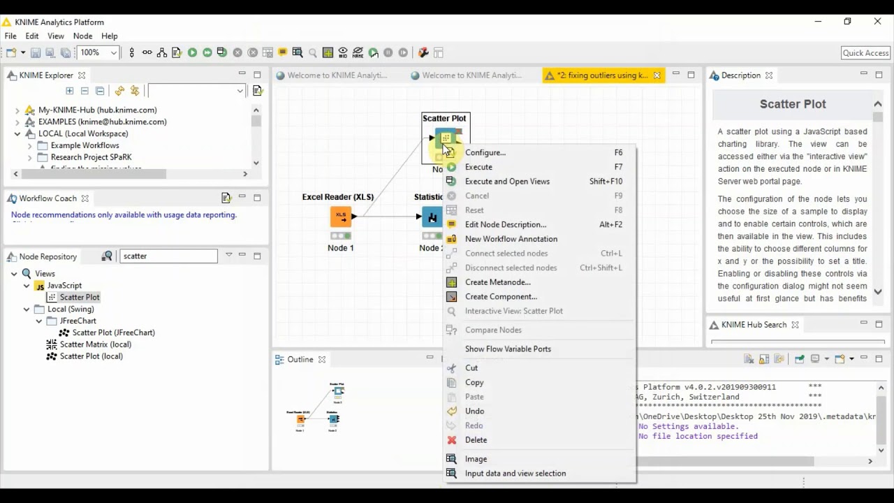
Task: Click the New workflow toolbar icon
Action: coord(11,52)
